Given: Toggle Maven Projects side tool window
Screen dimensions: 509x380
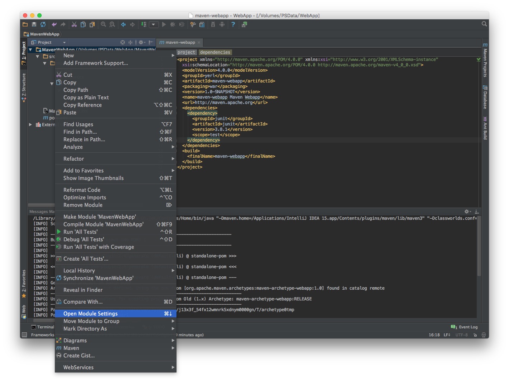Looking at the screenshot, I should point(485,60).
